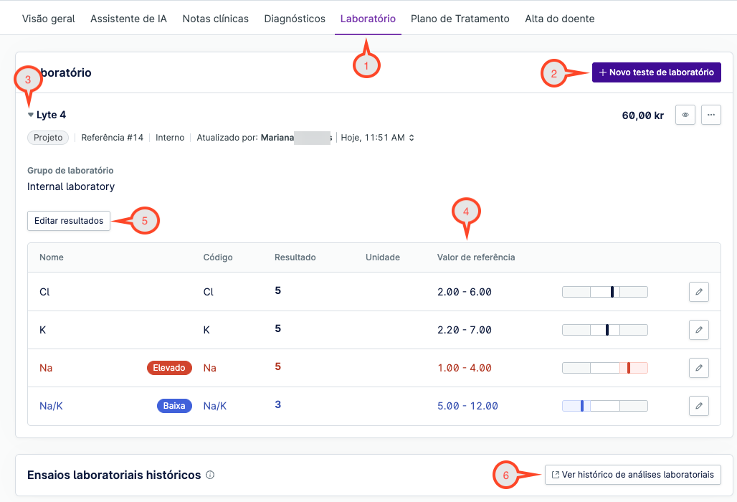737x502 pixels.
Task: Change the date via Hoje, 11:51 AM selector
Action: [377, 138]
